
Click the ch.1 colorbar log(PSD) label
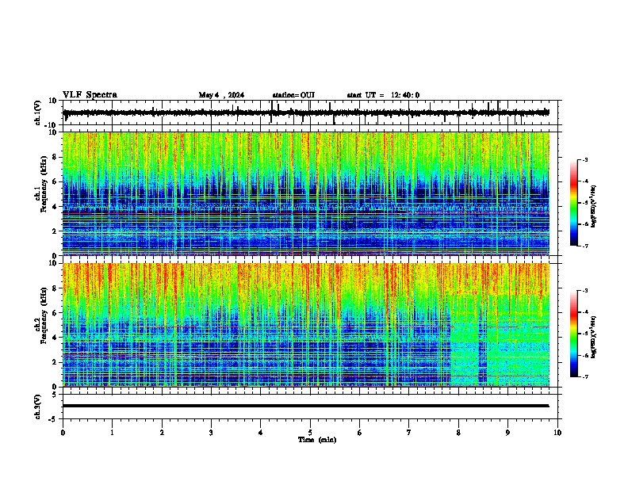click(x=594, y=206)
